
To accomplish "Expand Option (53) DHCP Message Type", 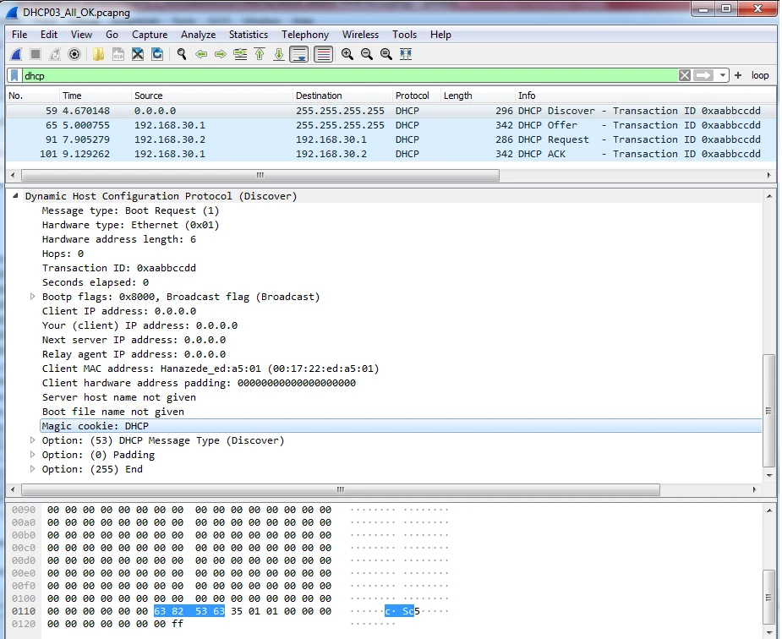I will [33, 440].
